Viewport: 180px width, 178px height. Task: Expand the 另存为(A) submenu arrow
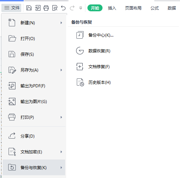coord(61,70)
